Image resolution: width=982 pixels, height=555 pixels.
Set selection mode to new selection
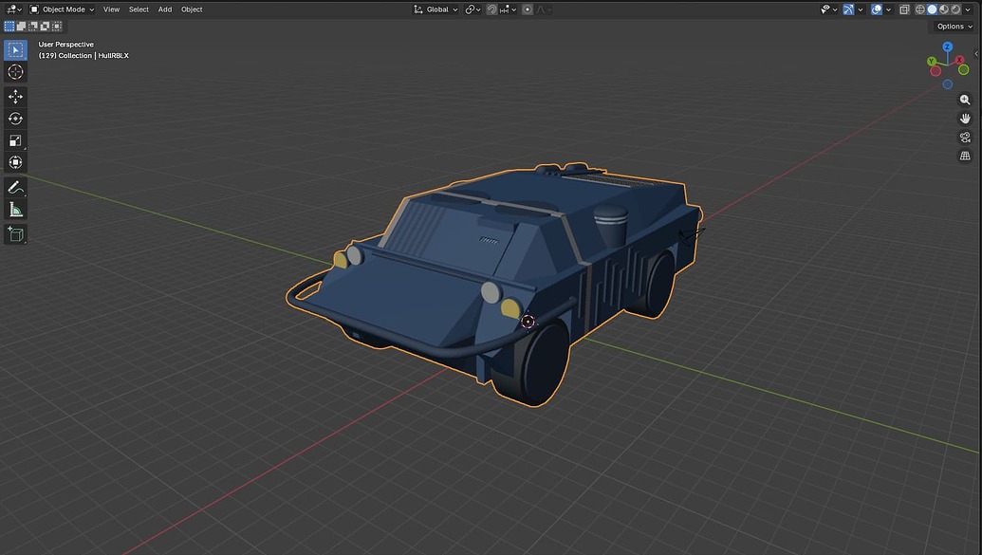point(9,27)
